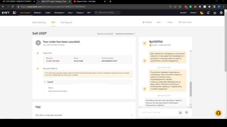
Task: Bookmark page with star icon
Action: coord(180,7)
